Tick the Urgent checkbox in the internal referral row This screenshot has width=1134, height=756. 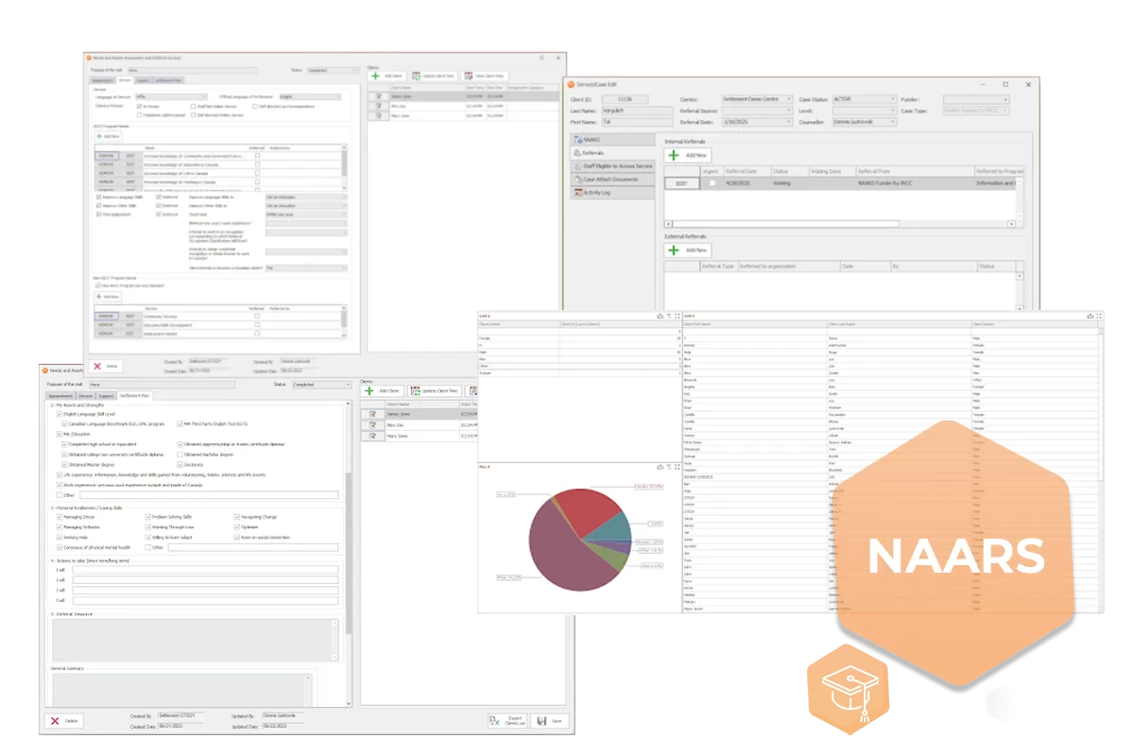(712, 183)
